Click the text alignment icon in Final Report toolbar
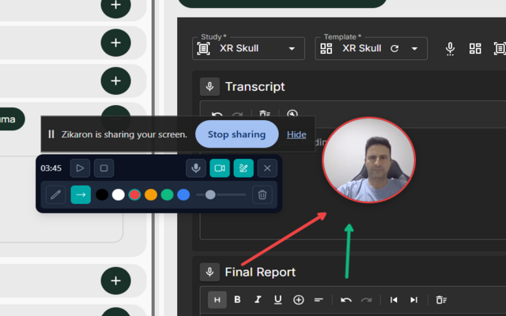 319,300
